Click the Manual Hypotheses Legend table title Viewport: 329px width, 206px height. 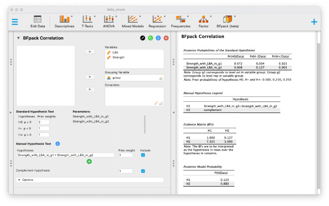(203, 93)
